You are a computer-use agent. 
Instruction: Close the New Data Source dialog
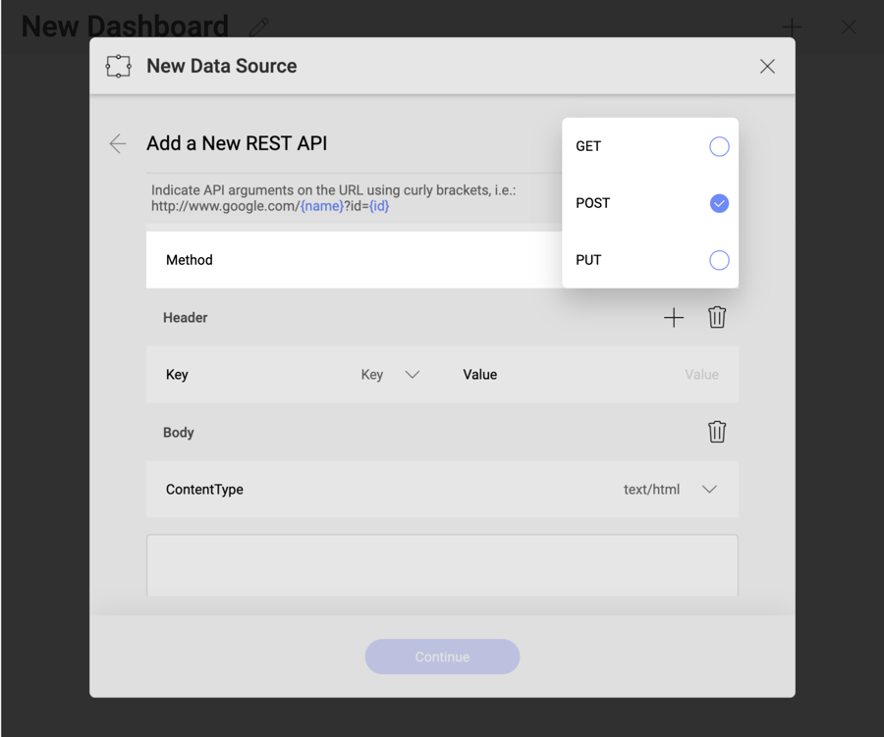click(767, 67)
